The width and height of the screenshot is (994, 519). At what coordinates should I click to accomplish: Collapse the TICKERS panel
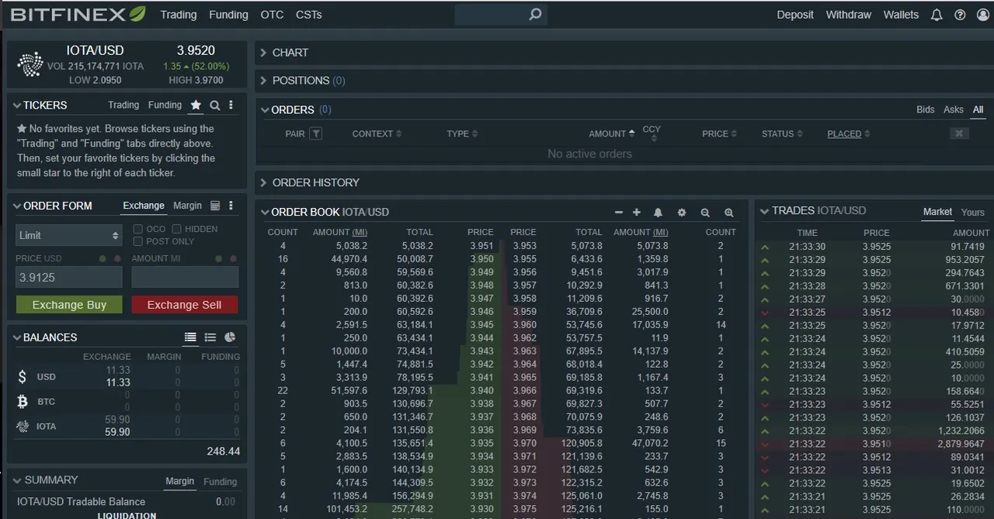pos(17,106)
